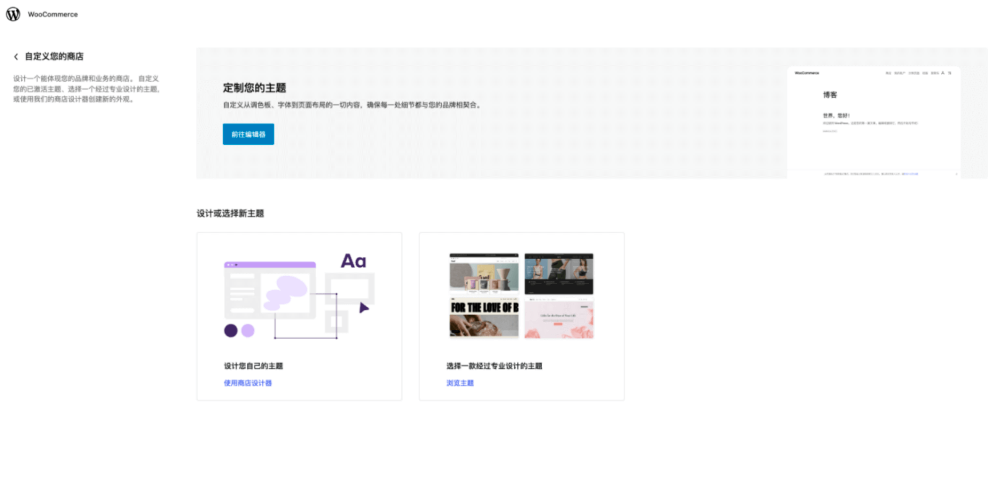
Task: Select the dark fashion theme thumbnail
Action: pos(559,273)
